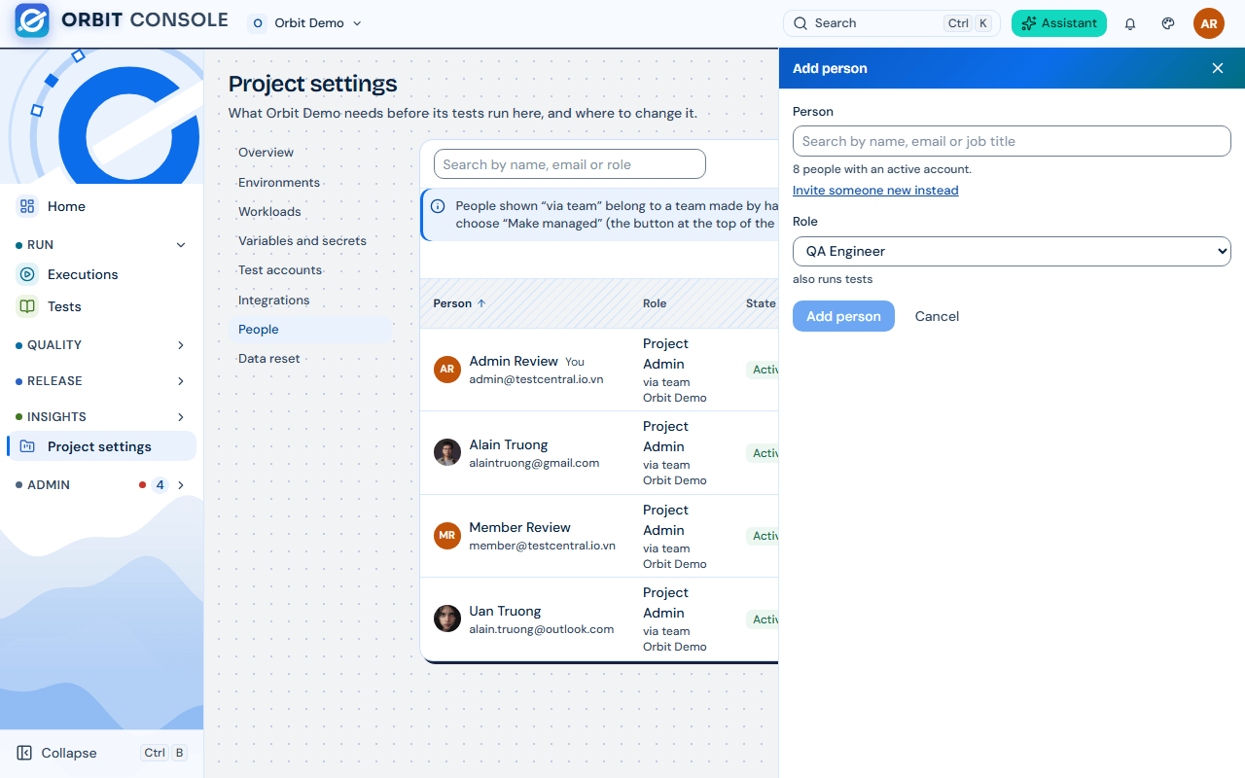Click the ADMIN badge showing 4
This screenshot has width=1245, height=778.
pyautogui.click(x=160, y=484)
